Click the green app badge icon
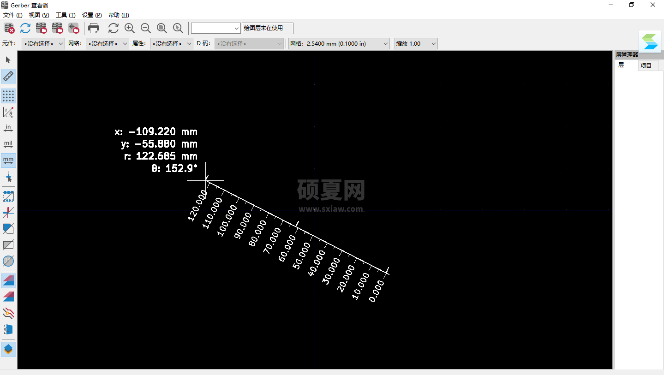Screen dimensions: 664x375 [650, 42]
